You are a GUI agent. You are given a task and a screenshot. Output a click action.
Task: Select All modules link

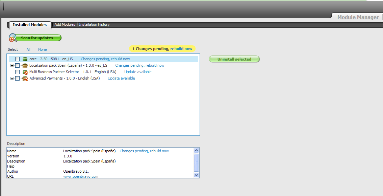point(28,49)
